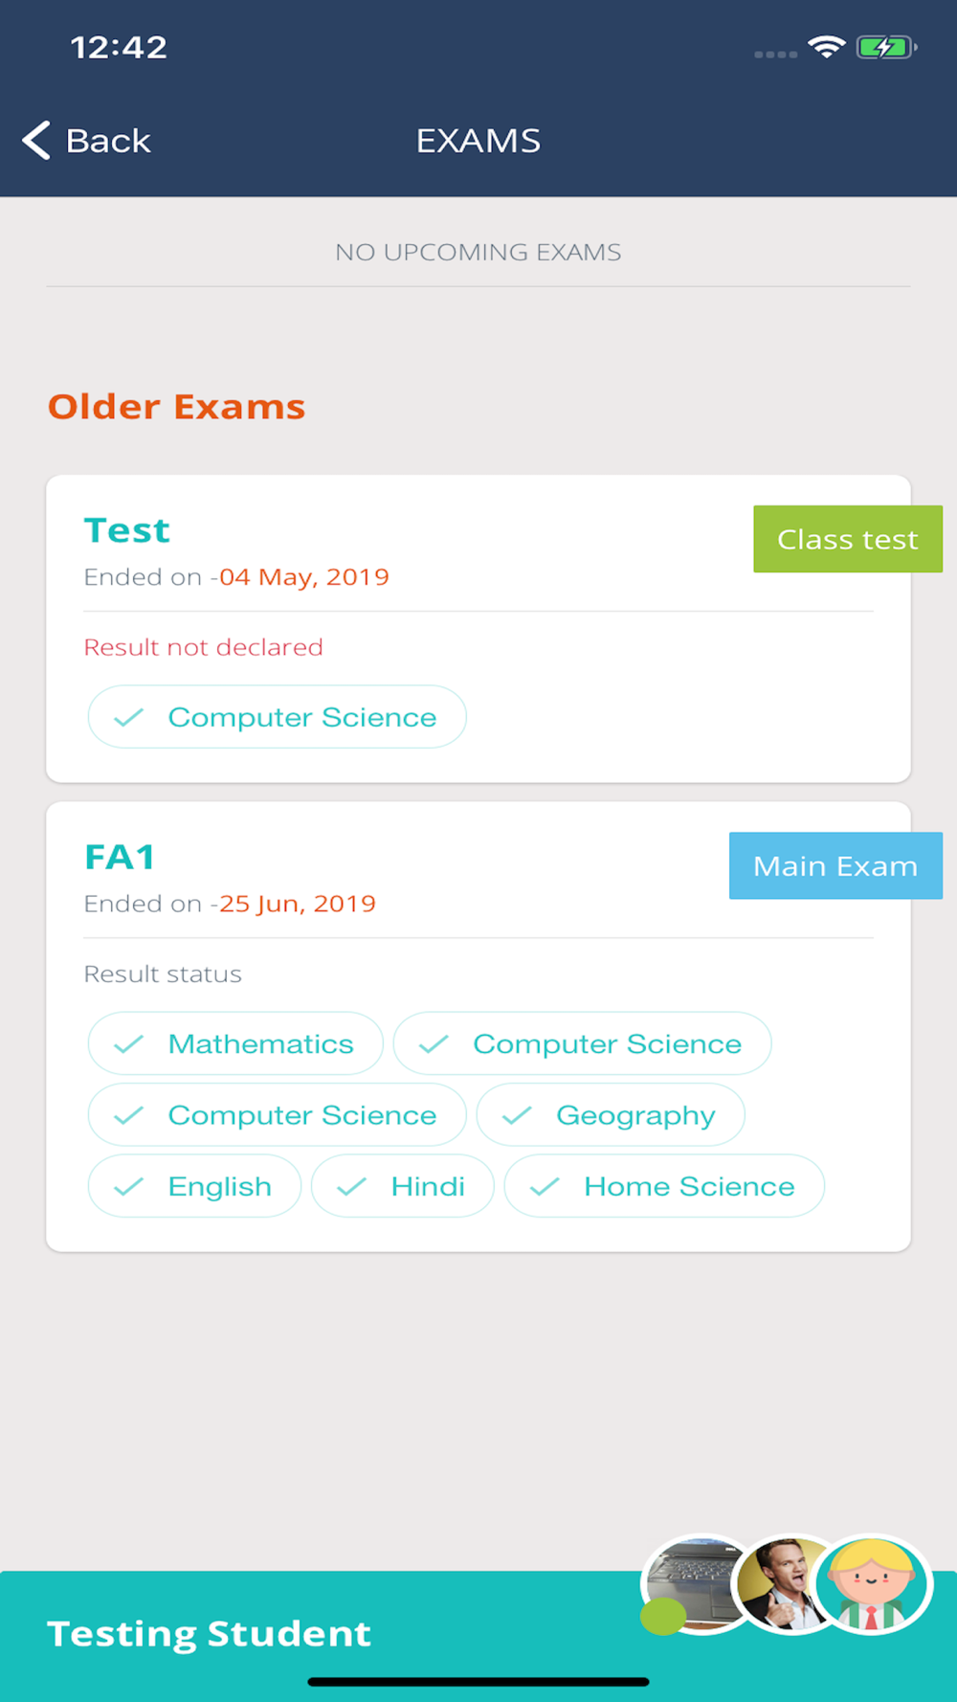The height and width of the screenshot is (1702, 957).
Task: Tap the Back text in header
Action: pyautogui.click(x=108, y=141)
